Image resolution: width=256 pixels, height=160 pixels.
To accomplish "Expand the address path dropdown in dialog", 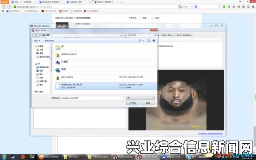I will click(120, 35).
